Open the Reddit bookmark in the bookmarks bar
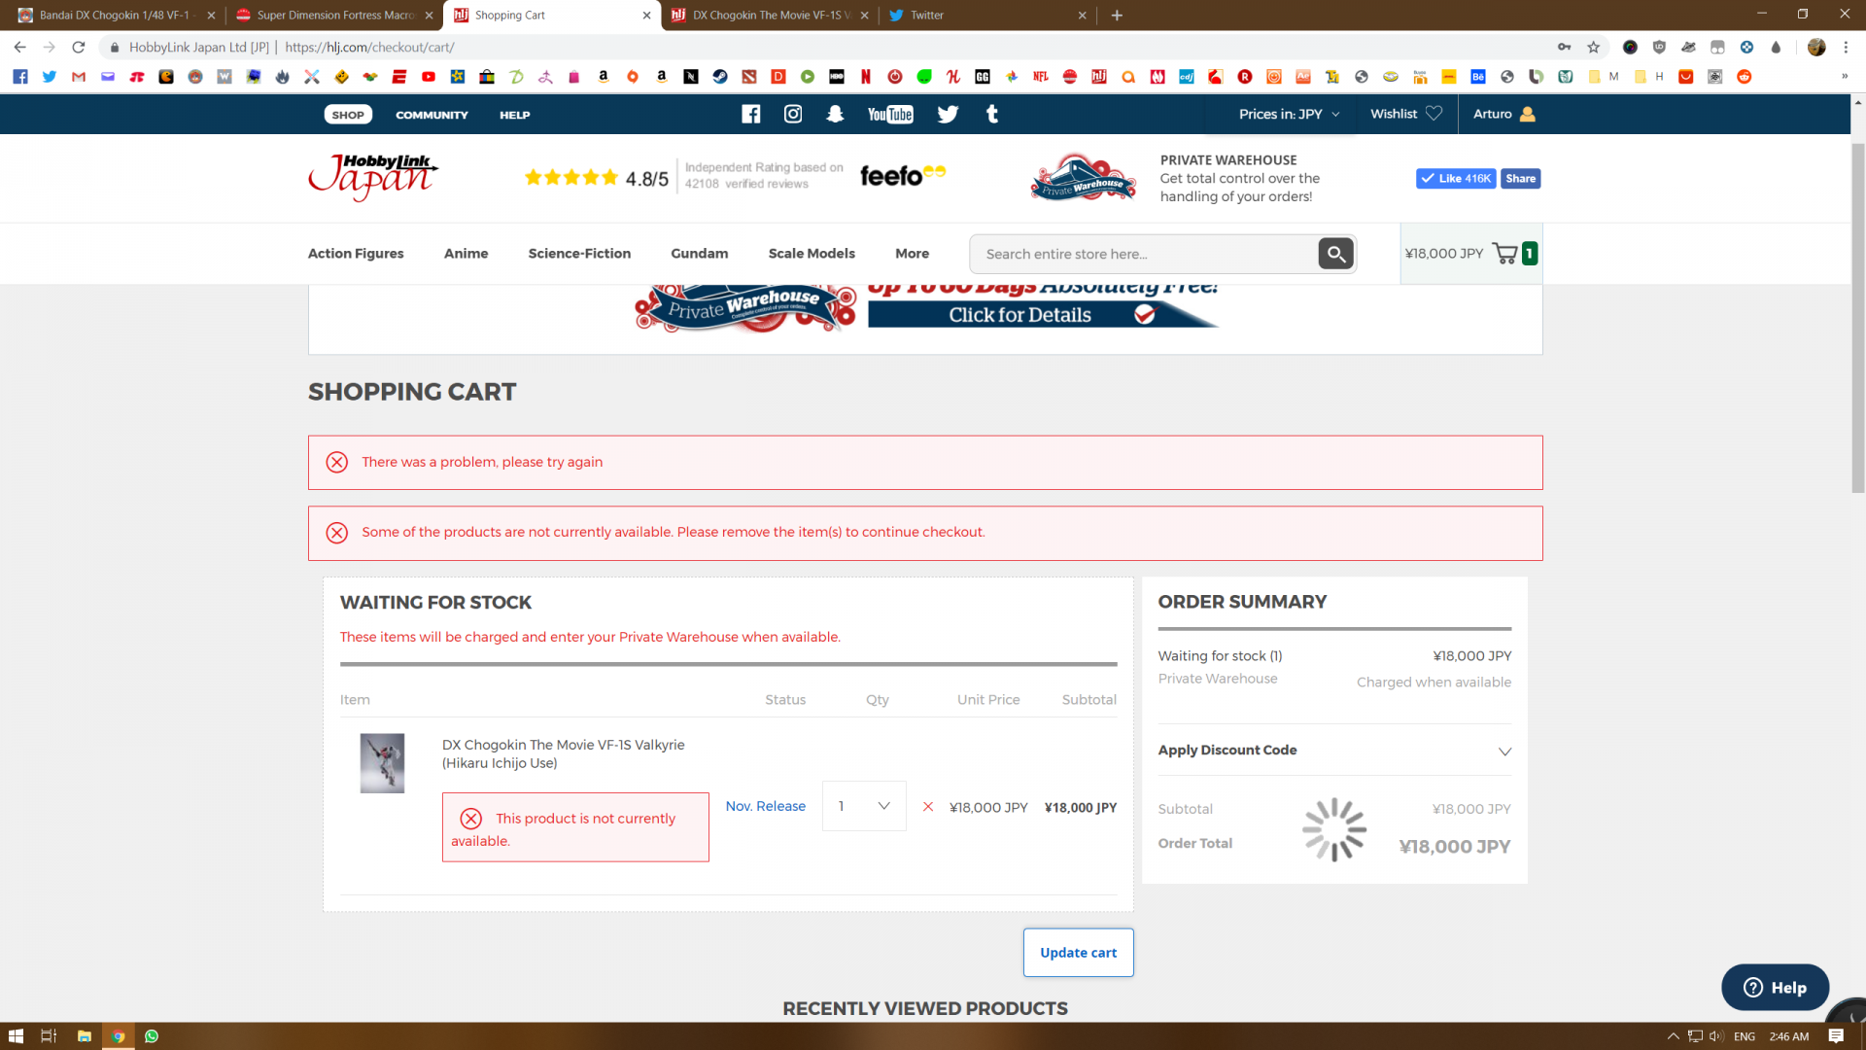The image size is (1866, 1050). click(1745, 77)
